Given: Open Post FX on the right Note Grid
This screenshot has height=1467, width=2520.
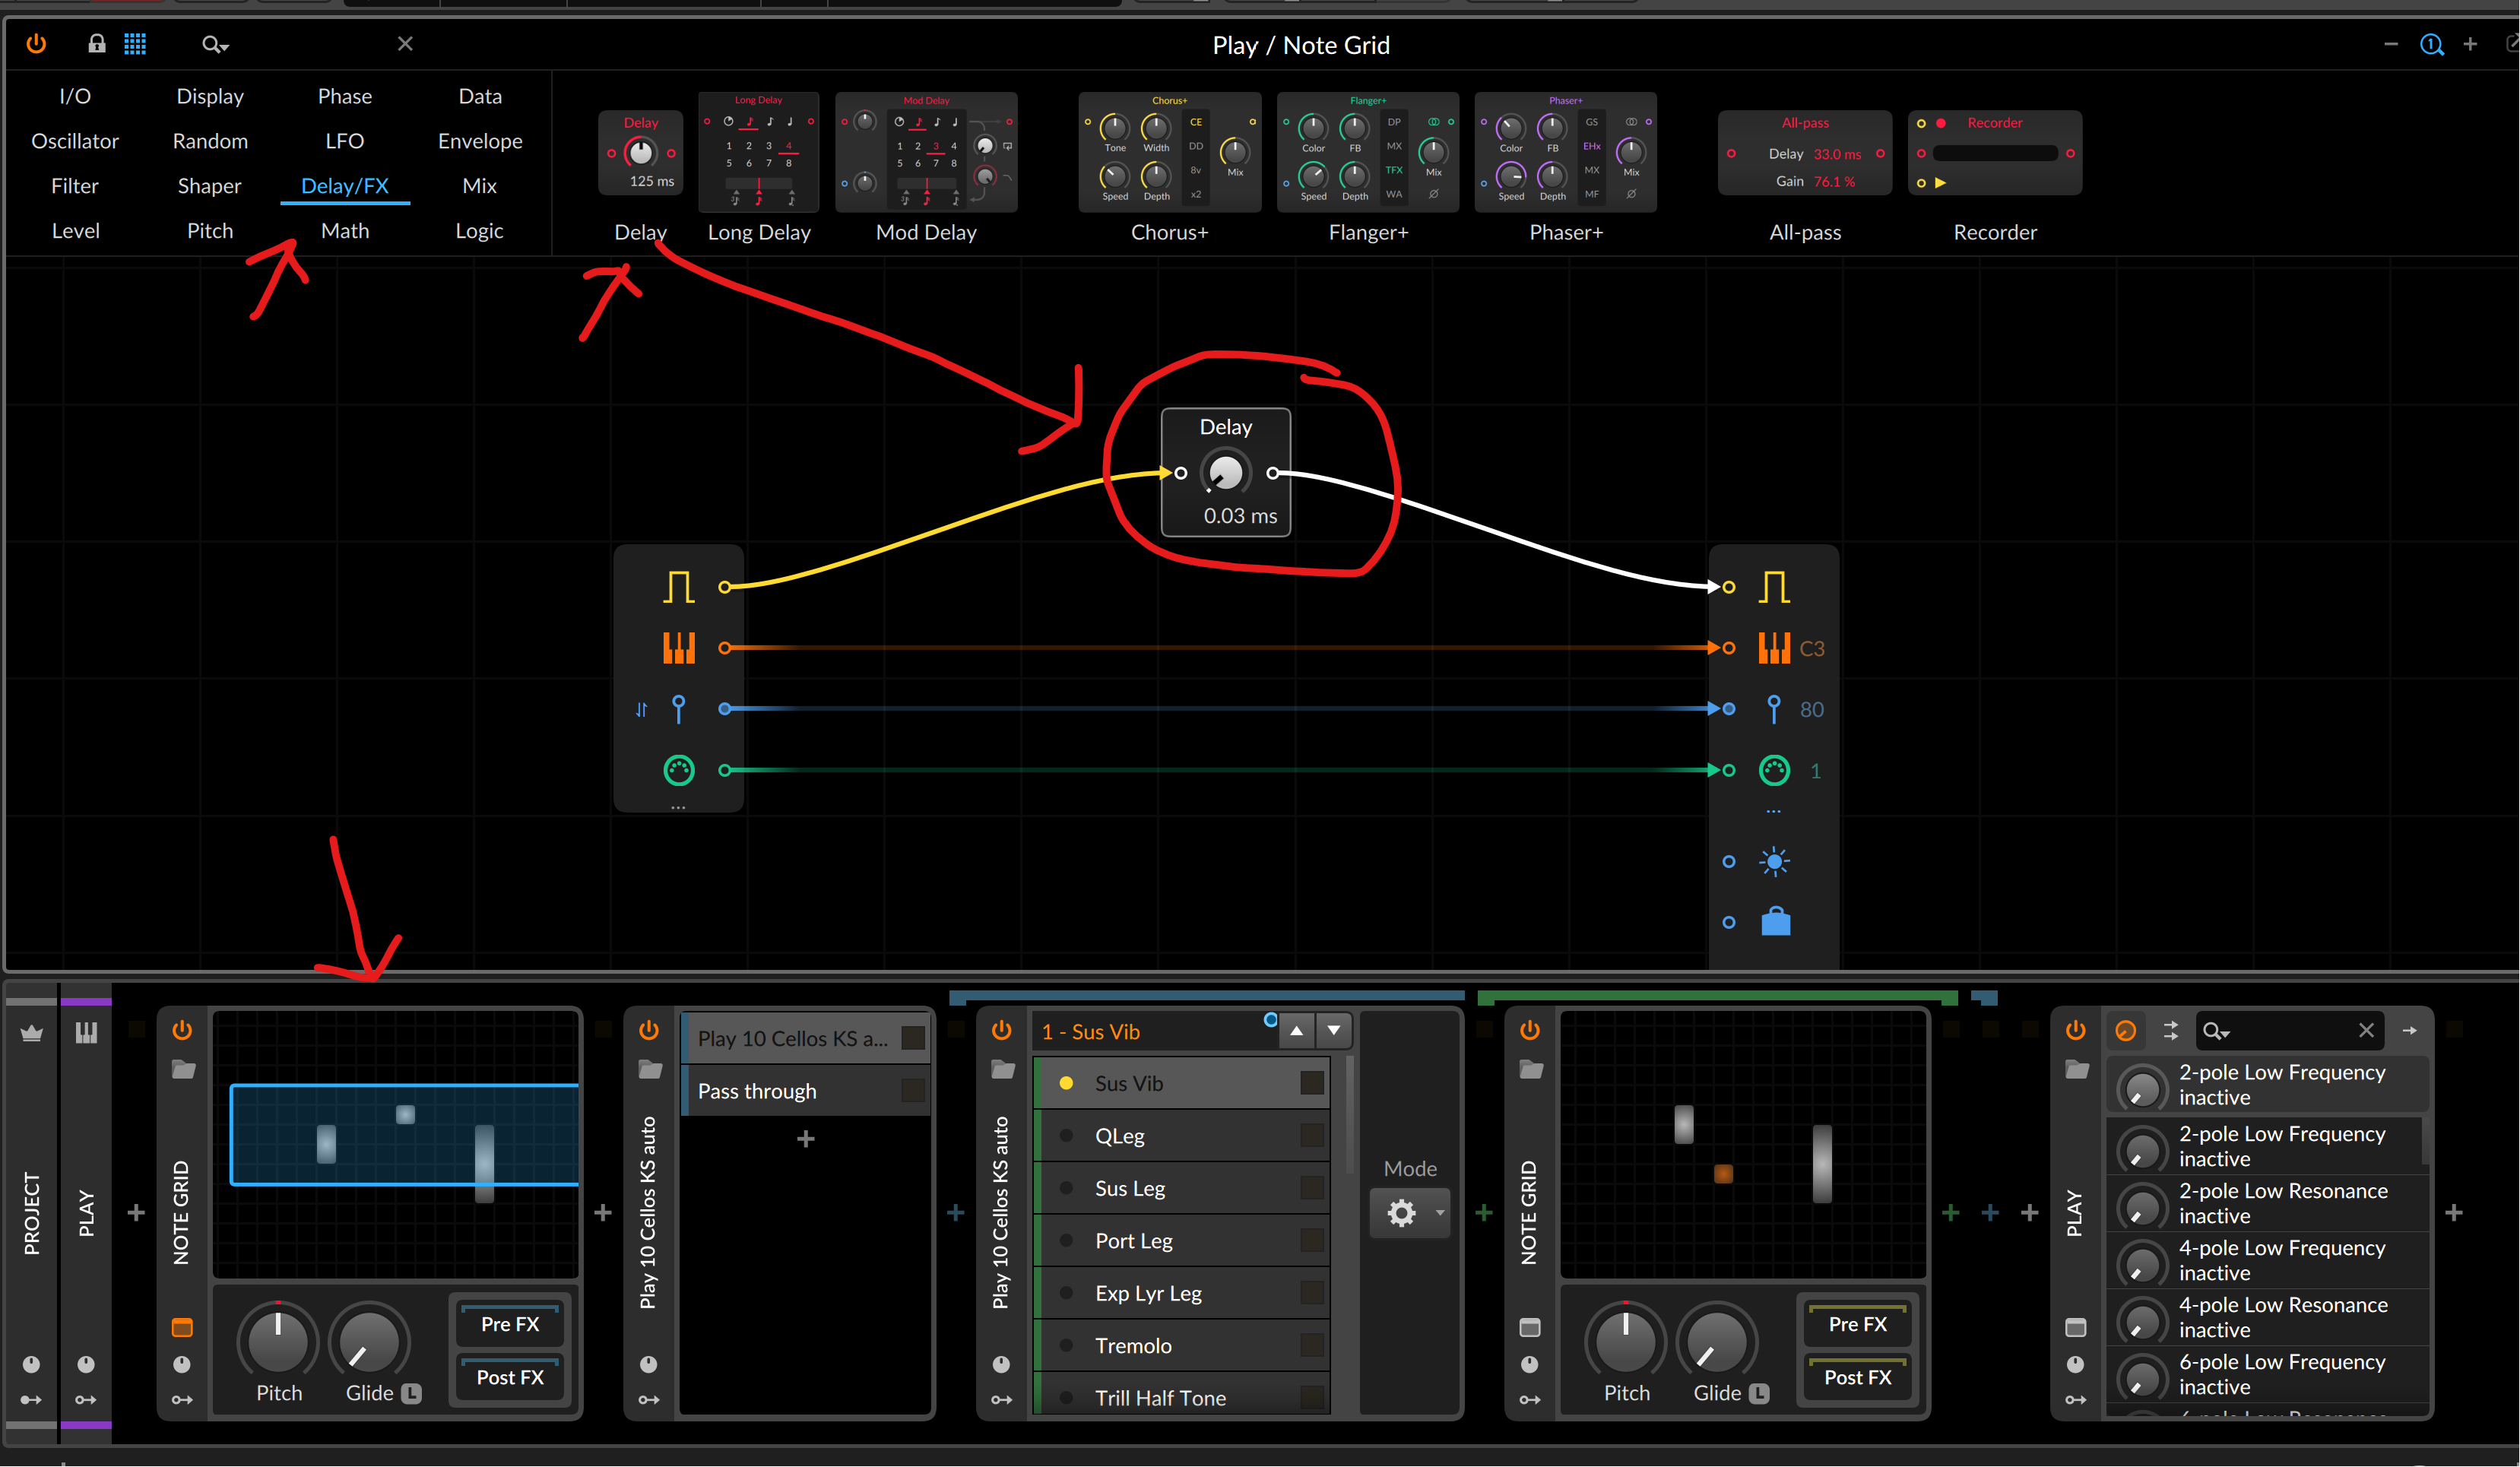Looking at the screenshot, I should pyautogui.click(x=1857, y=1377).
